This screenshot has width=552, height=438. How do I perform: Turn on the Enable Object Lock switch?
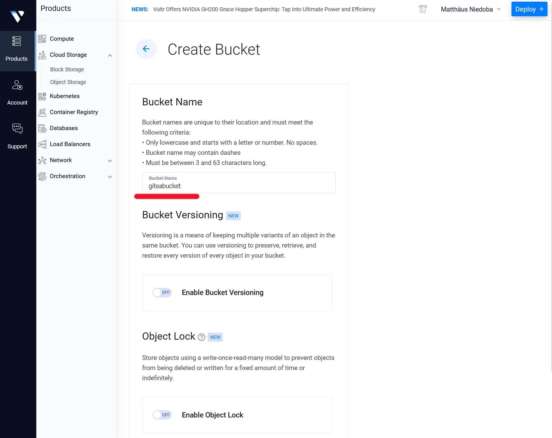(162, 415)
